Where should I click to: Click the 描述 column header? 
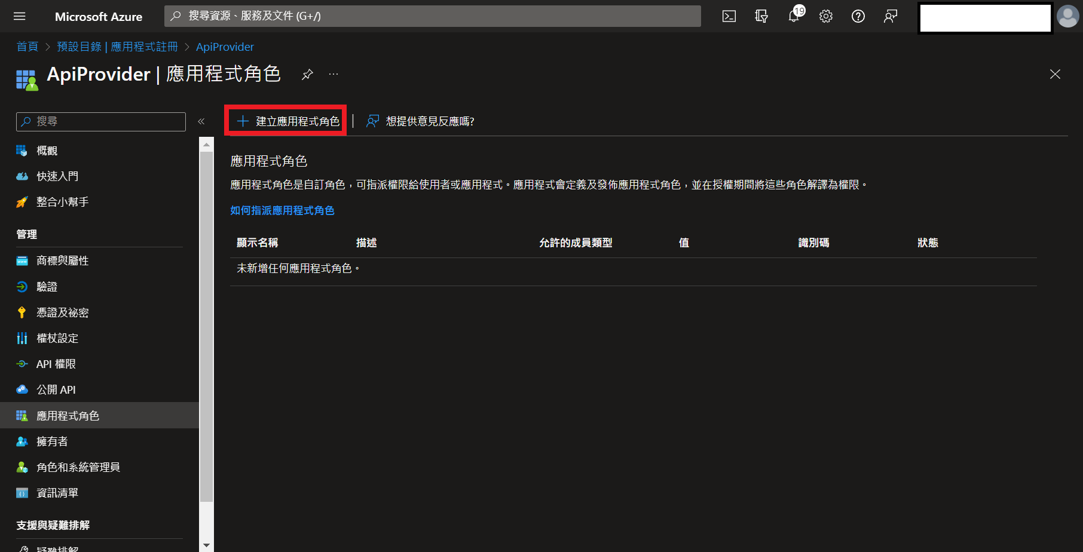[x=366, y=243]
